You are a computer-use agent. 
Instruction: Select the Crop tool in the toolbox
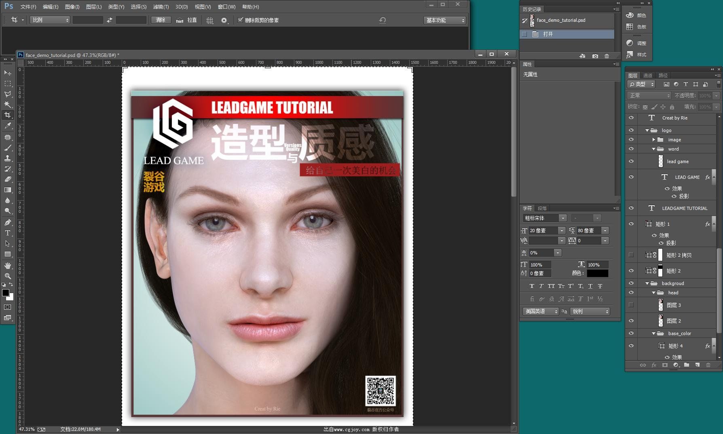coord(7,115)
